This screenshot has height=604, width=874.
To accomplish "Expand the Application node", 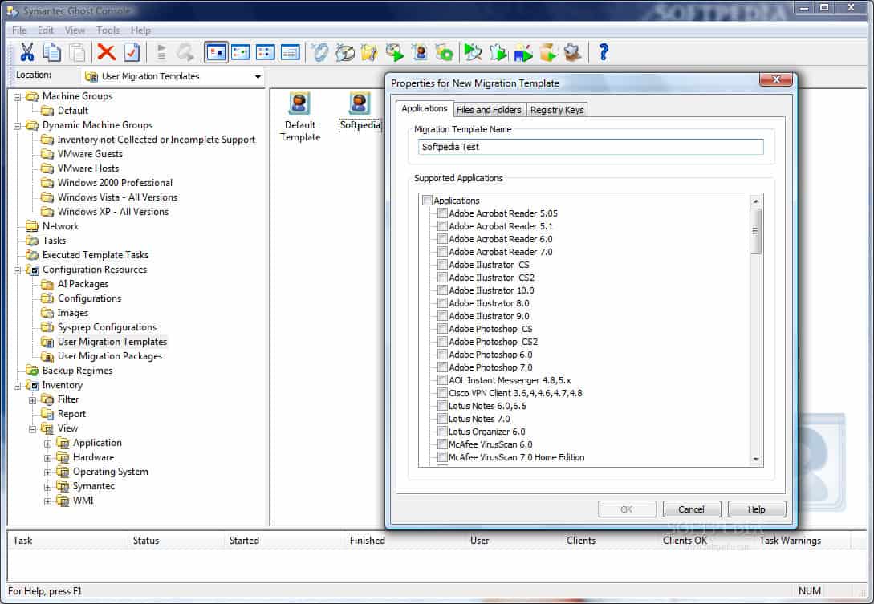I will click(x=47, y=444).
